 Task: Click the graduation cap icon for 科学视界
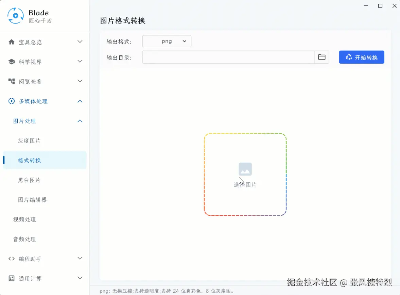(x=12, y=62)
